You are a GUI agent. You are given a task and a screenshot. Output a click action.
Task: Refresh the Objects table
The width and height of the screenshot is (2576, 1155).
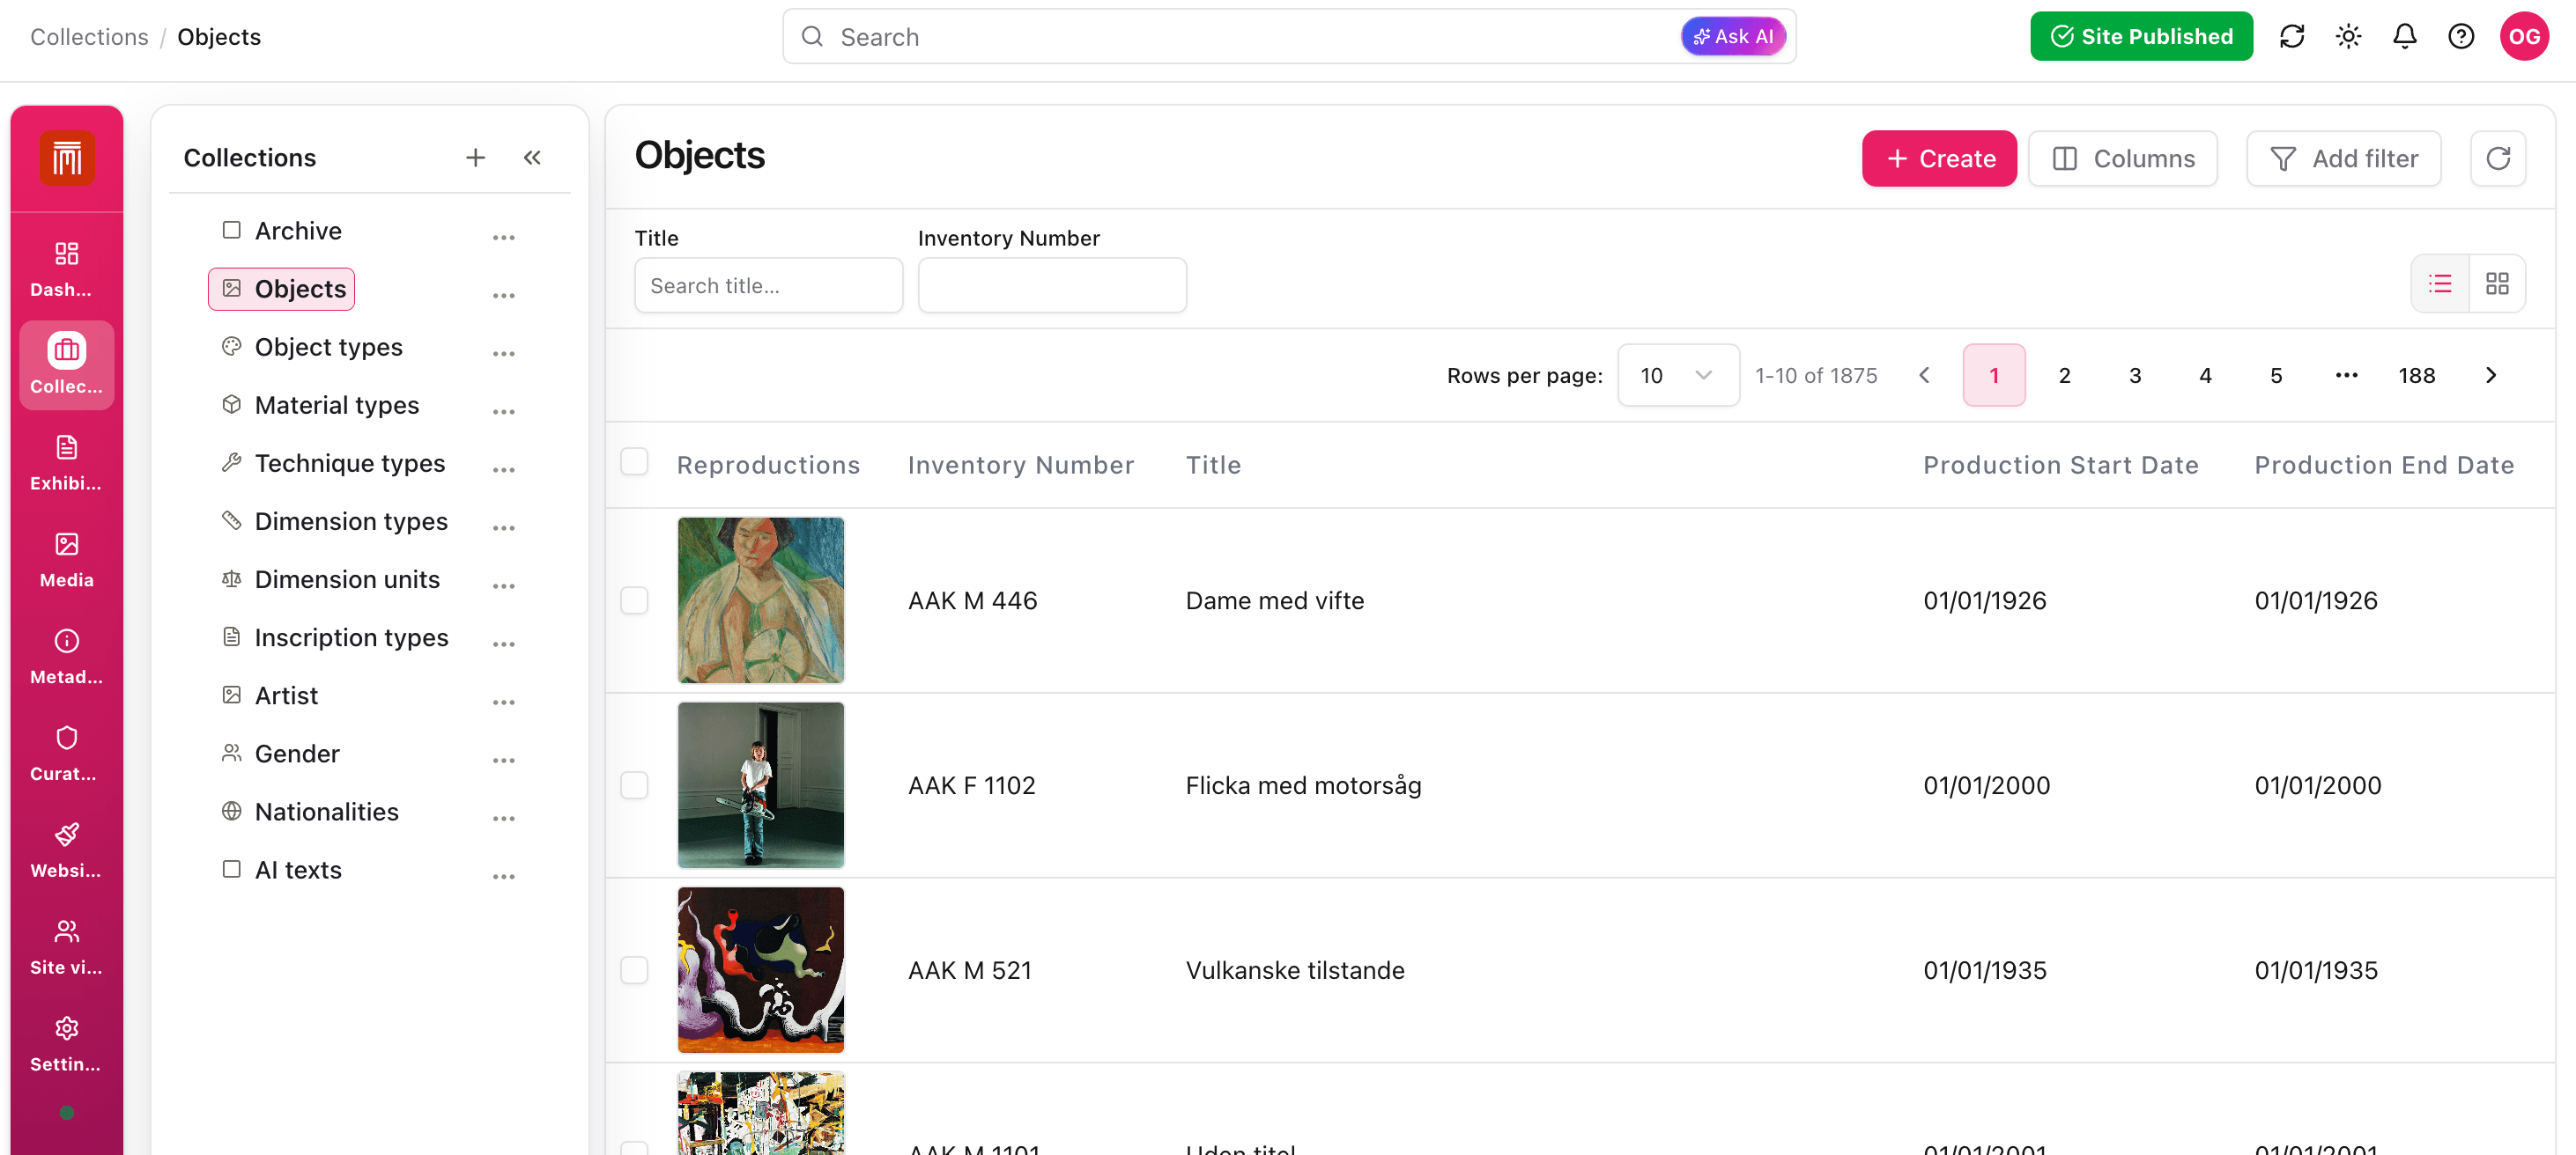pos(2497,158)
